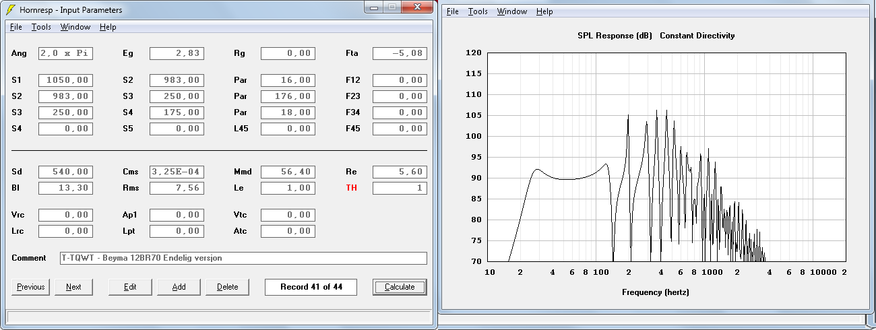
Task: Click the Comment field with T-TQWT text
Action: click(x=243, y=258)
